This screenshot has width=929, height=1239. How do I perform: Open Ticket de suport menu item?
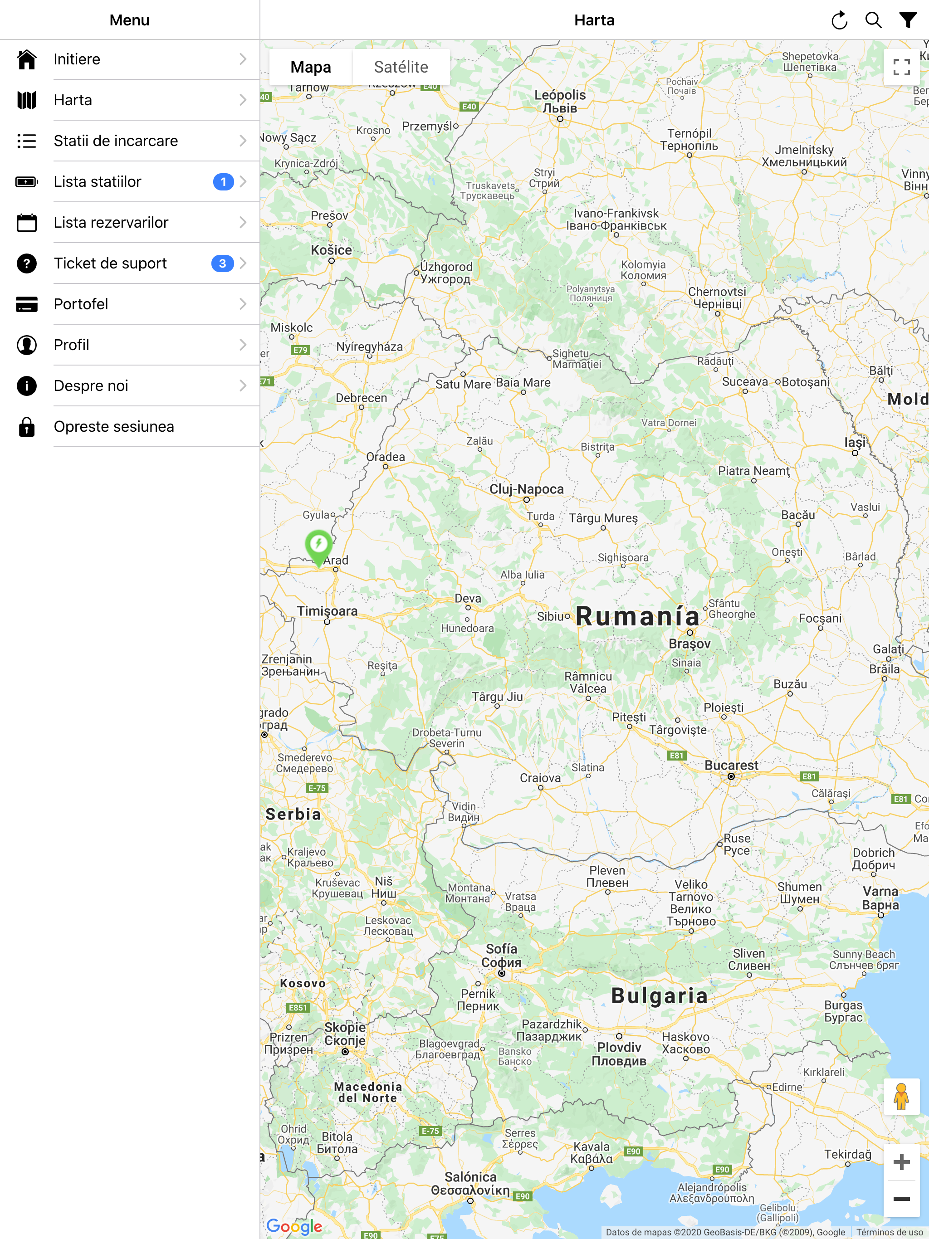(x=130, y=263)
